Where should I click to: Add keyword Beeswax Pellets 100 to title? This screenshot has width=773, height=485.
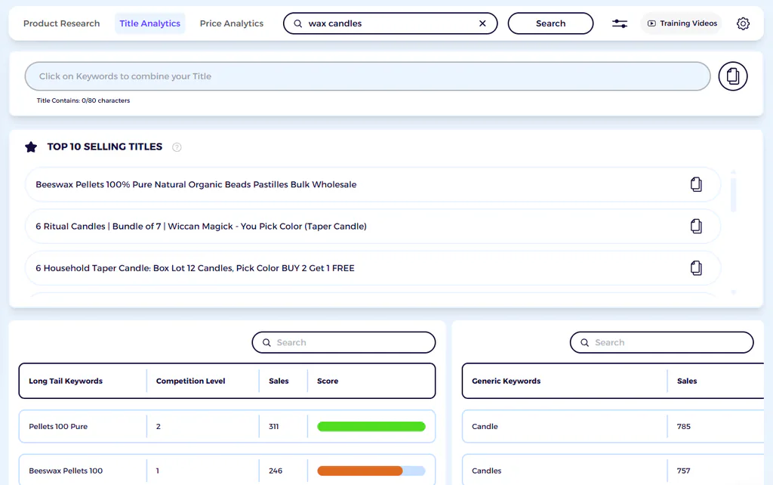point(66,471)
